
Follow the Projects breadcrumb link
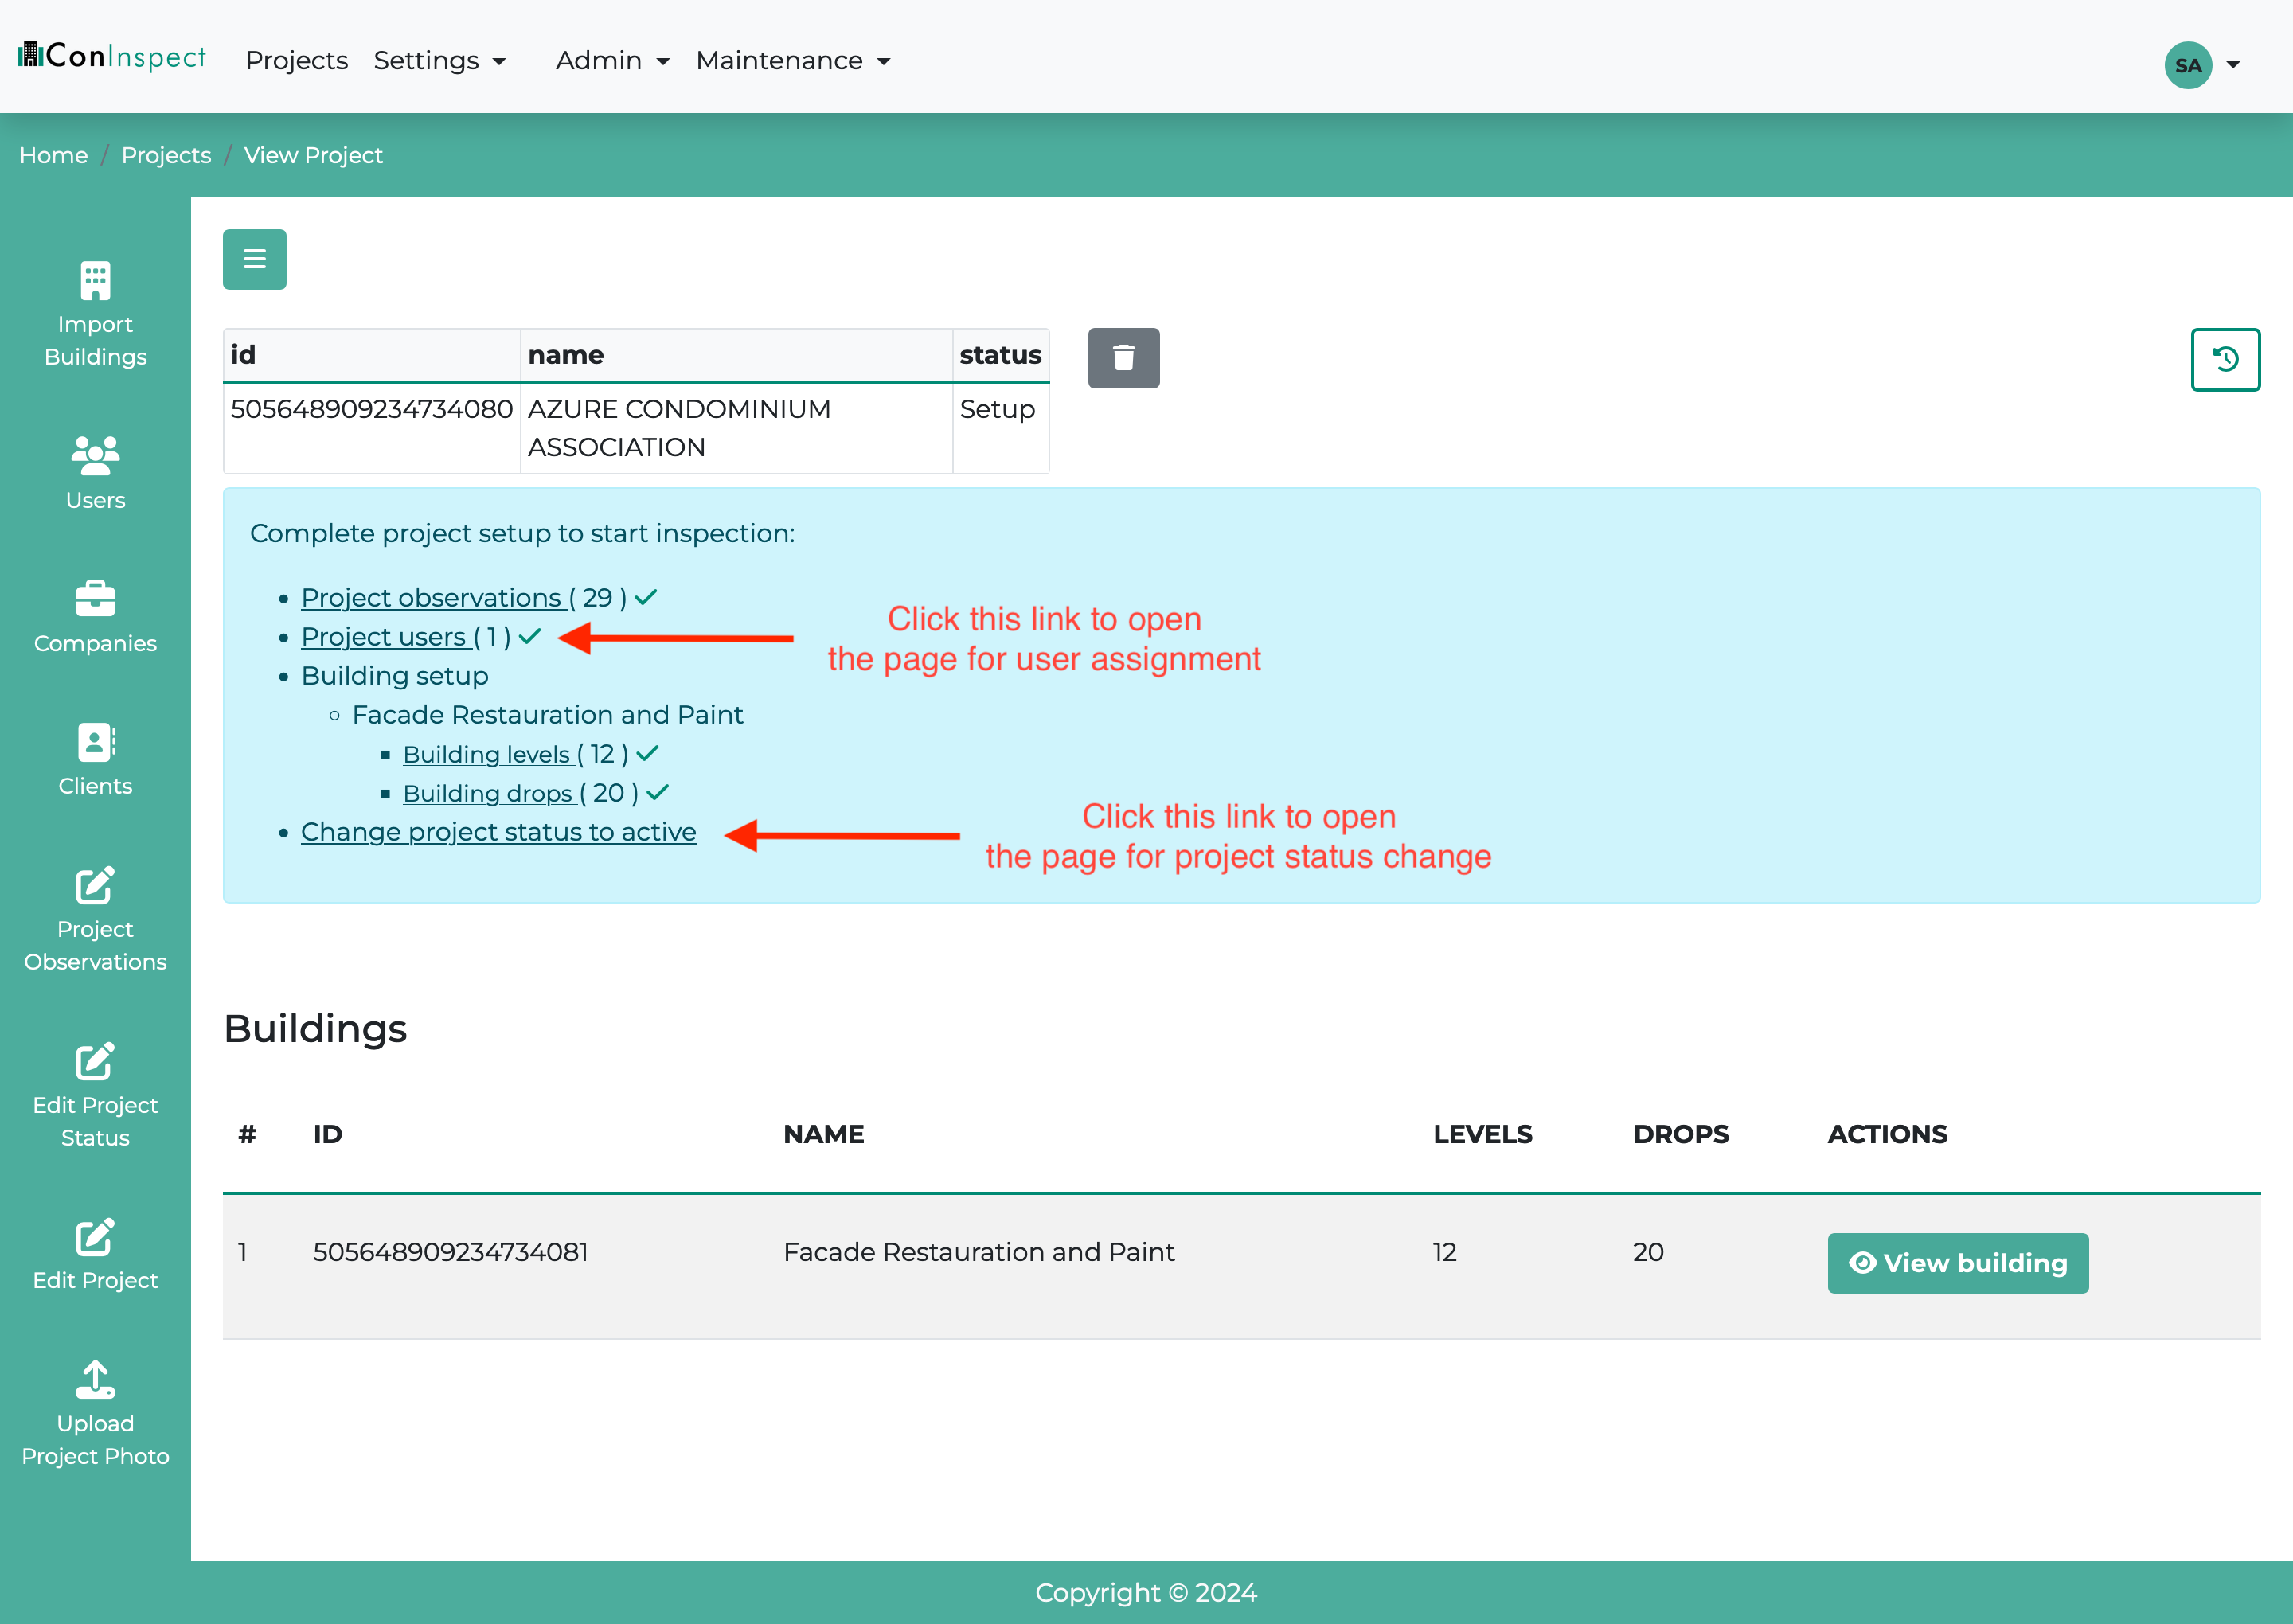click(166, 155)
